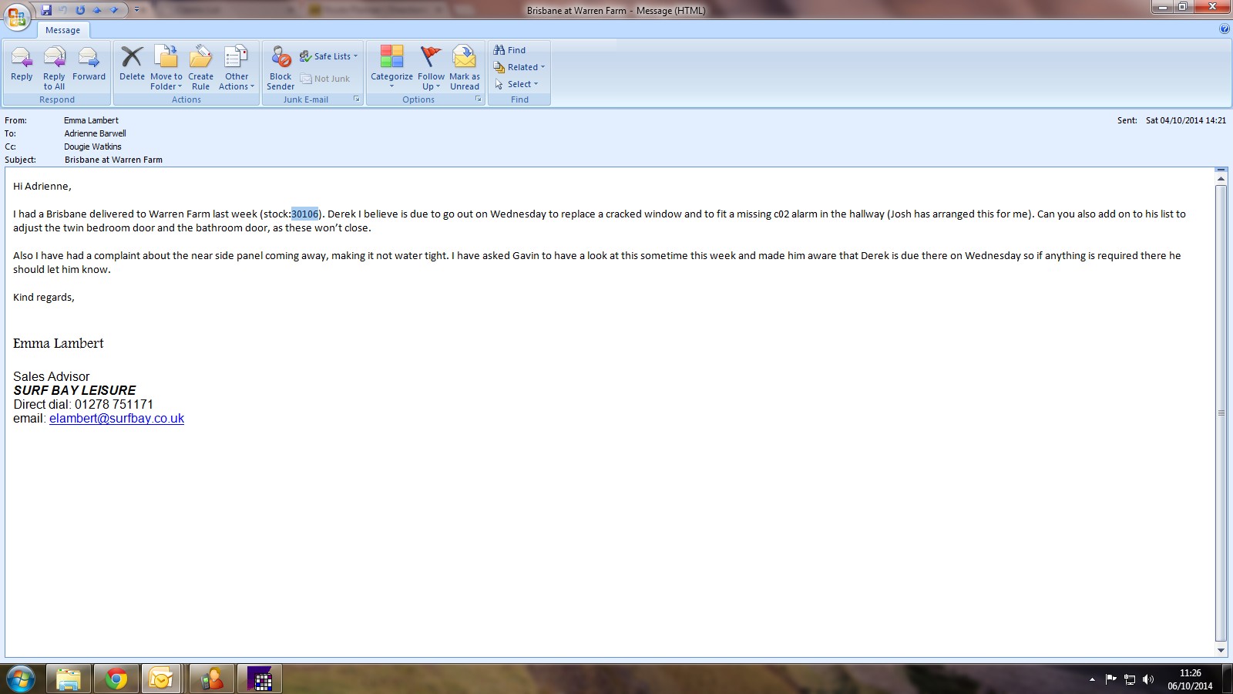Click Dougie Watkins in the Cc field
This screenshot has width=1233, height=694.
coord(92,147)
